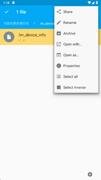The height and width of the screenshot is (180, 101).
Task: Choose Share from the overflow menu
Action: coord(76,12)
